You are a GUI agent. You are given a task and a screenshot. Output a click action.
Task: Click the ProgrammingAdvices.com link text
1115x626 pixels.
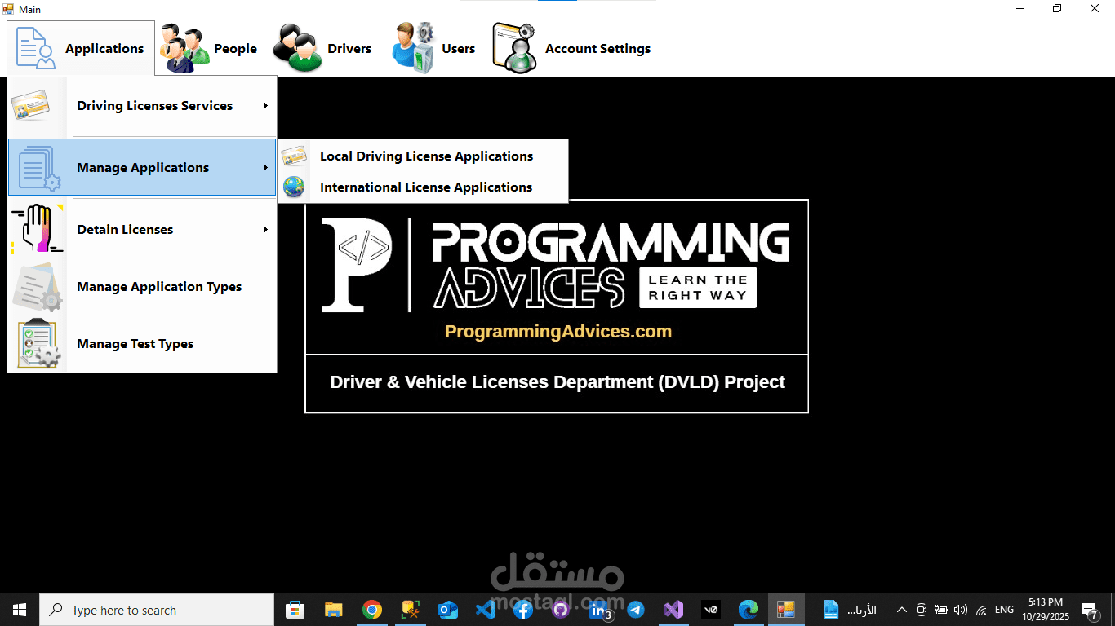click(558, 332)
